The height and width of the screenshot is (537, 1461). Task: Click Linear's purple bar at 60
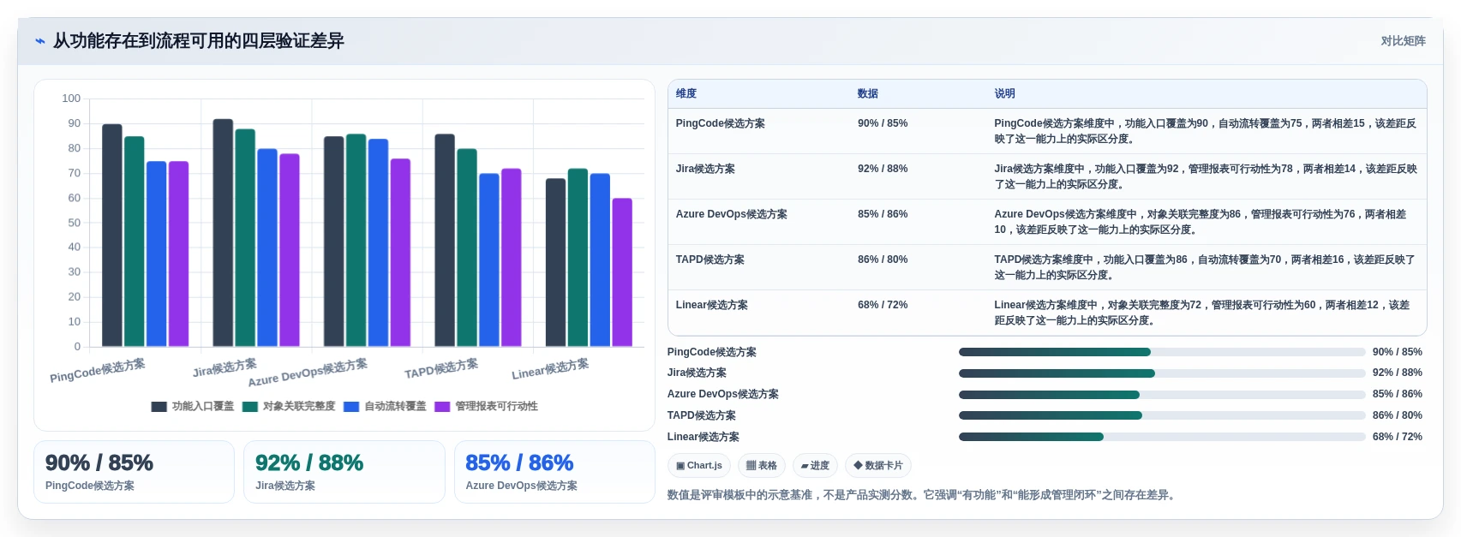pos(622,272)
